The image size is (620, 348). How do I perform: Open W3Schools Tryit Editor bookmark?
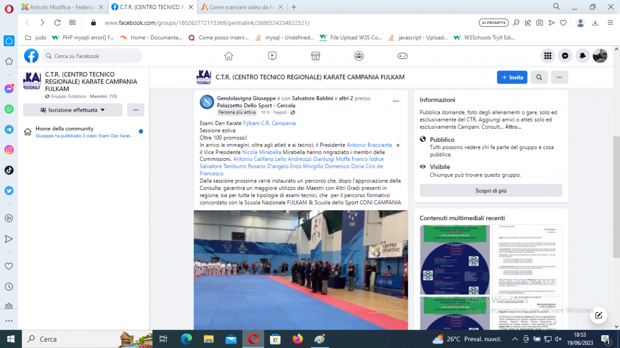coord(485,38)
